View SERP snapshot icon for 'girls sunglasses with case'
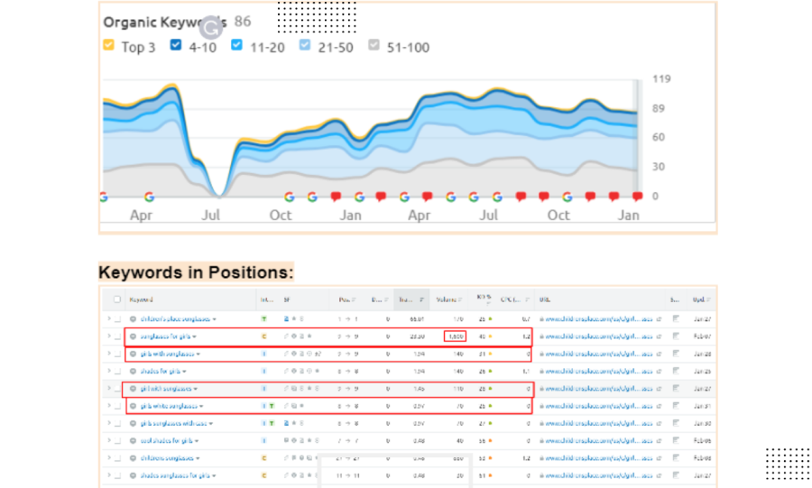Screen dimensions: 812x488 [676, 423]
